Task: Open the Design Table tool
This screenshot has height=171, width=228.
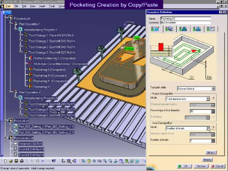Action: (69, 161)
